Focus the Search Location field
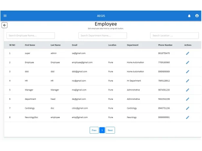 (x=175, y=35)
